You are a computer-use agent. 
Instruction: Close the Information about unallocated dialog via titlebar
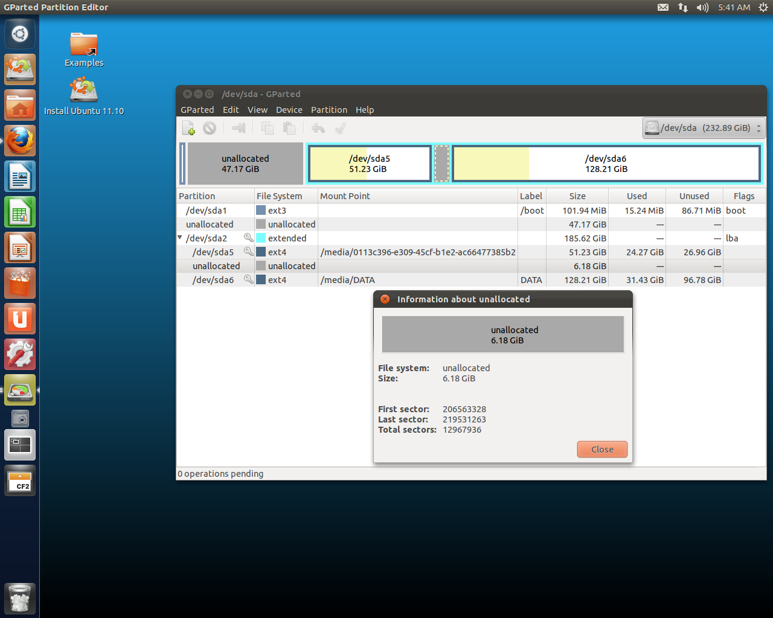pyautogui.click(x=385, y=299)
